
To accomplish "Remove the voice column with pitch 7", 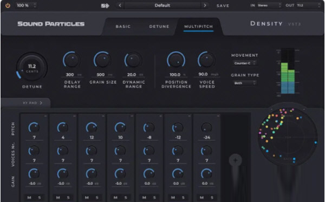I will [45, 116].
